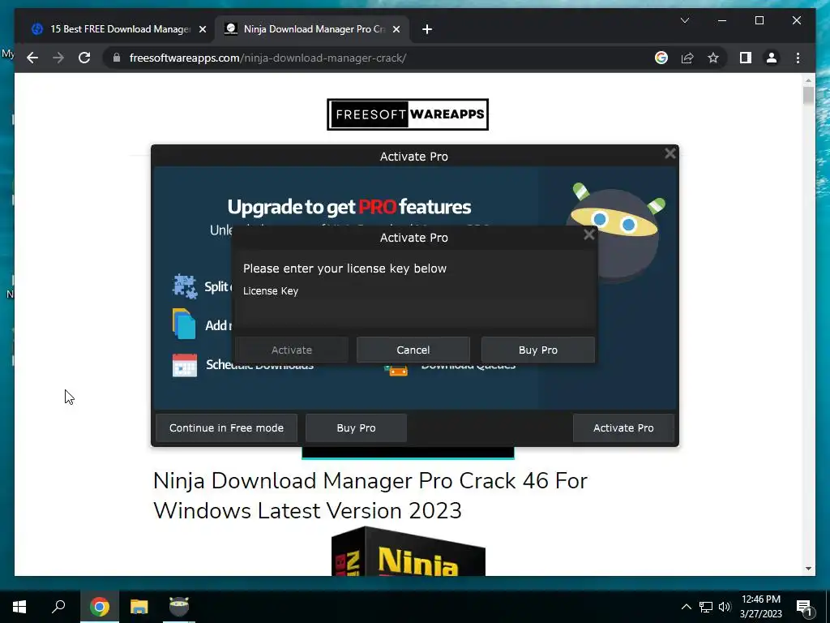This screenshot has width=830, height=623.
Task: Bookmark this page with the star icon
Action: click(x=713, y=58)
